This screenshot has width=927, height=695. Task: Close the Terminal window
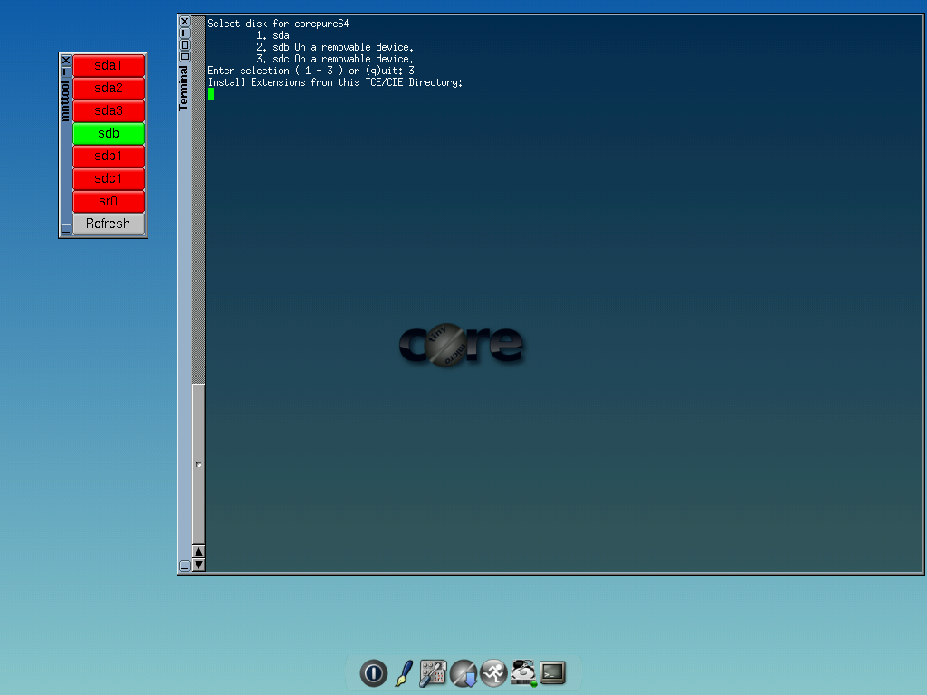coord(185,22)
